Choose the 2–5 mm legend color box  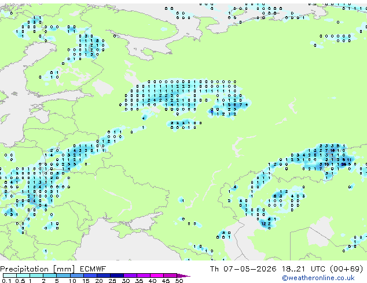point(50,275)
